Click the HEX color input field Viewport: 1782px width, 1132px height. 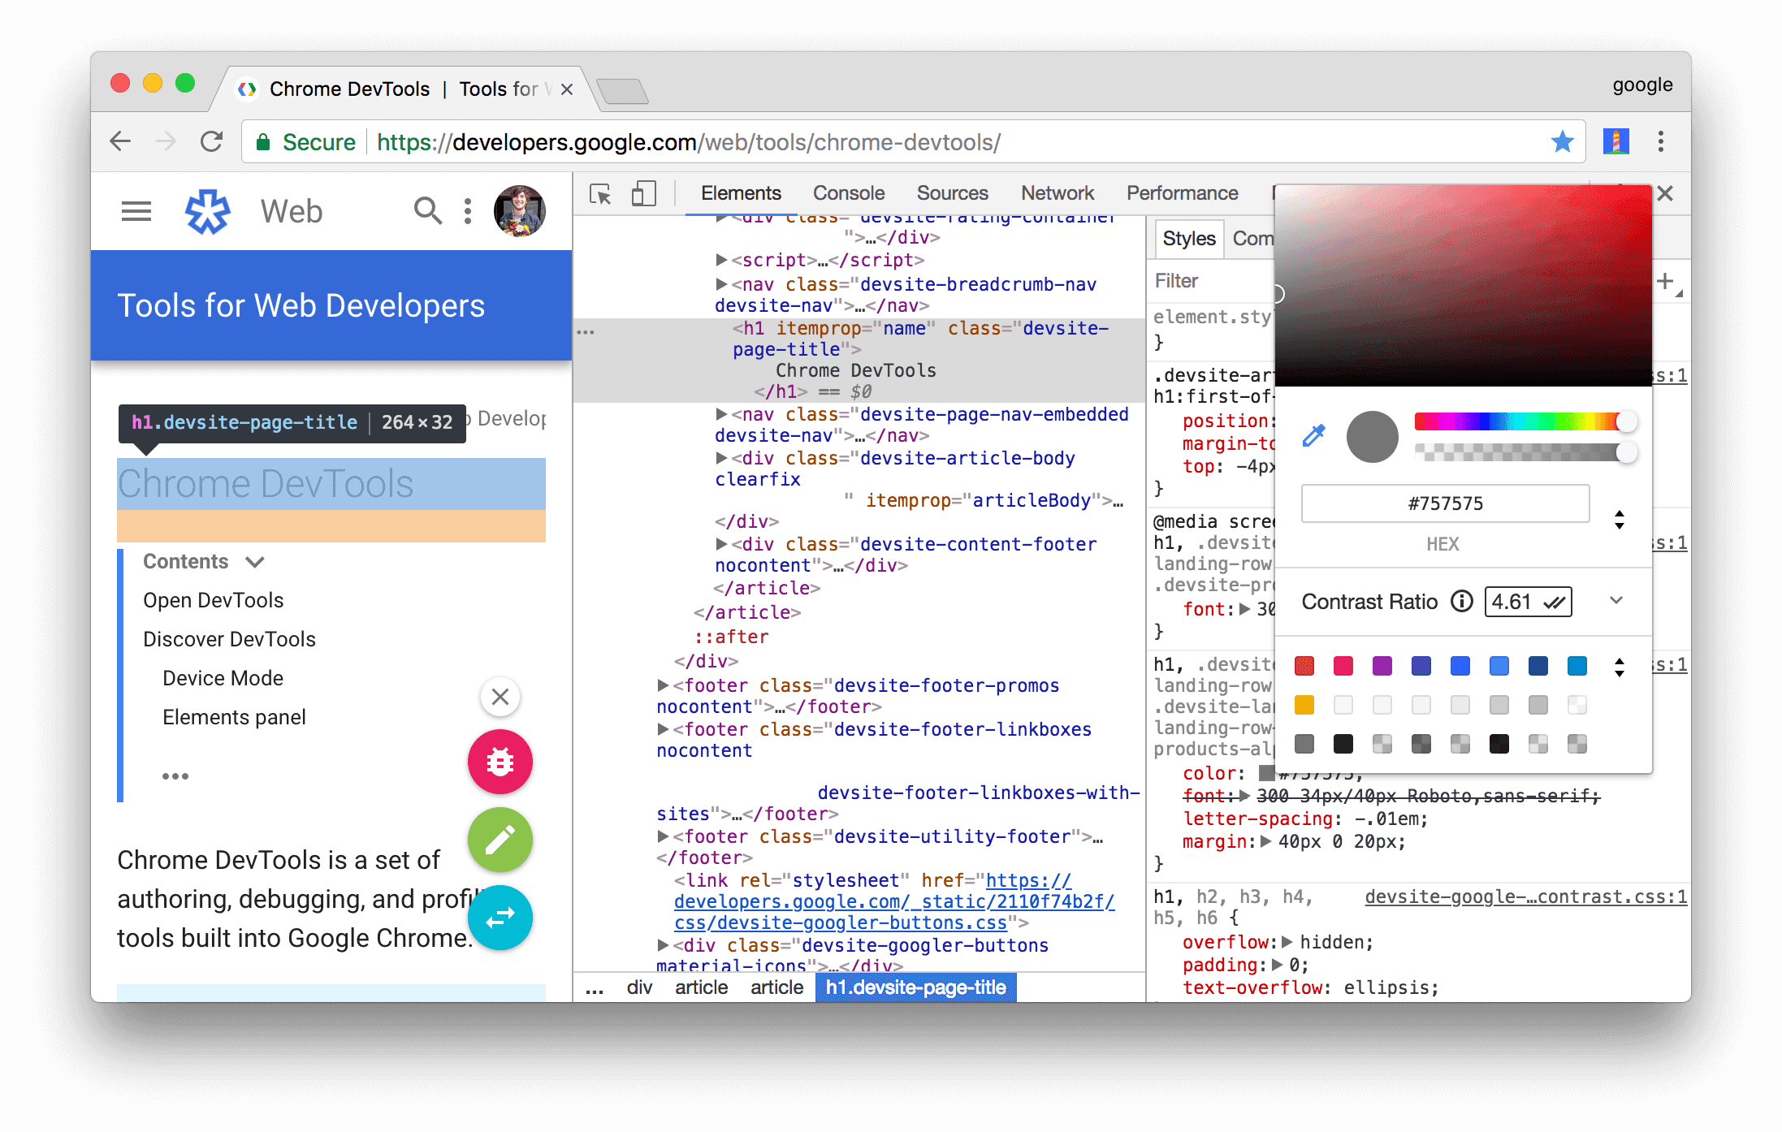click(x=1446, y=503)
